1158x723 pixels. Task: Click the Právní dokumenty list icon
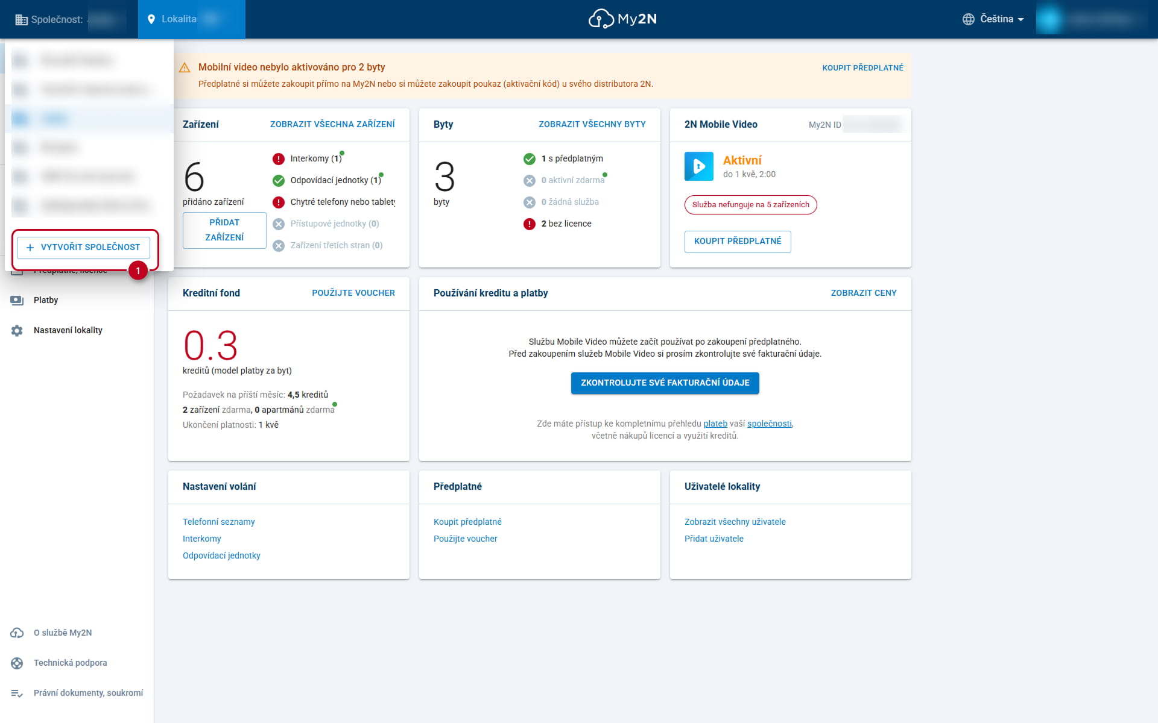click(17, 693)
